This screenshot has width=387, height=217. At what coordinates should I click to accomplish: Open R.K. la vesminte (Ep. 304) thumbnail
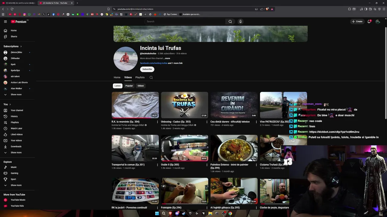click(x=135, y=105)
